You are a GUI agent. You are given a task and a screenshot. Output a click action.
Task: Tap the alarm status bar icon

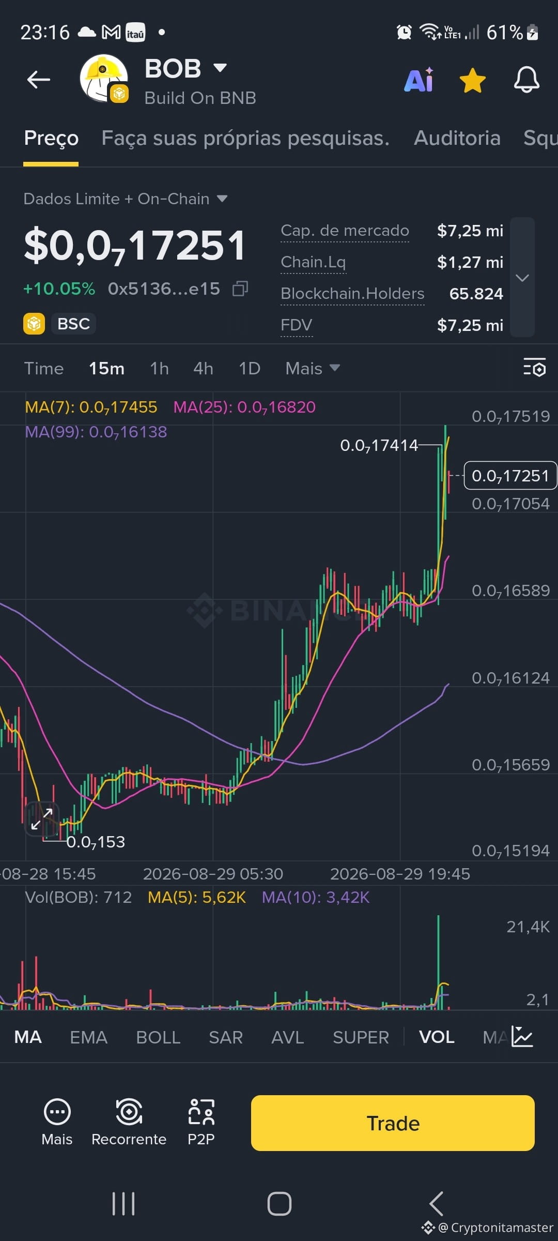[404, 32]
